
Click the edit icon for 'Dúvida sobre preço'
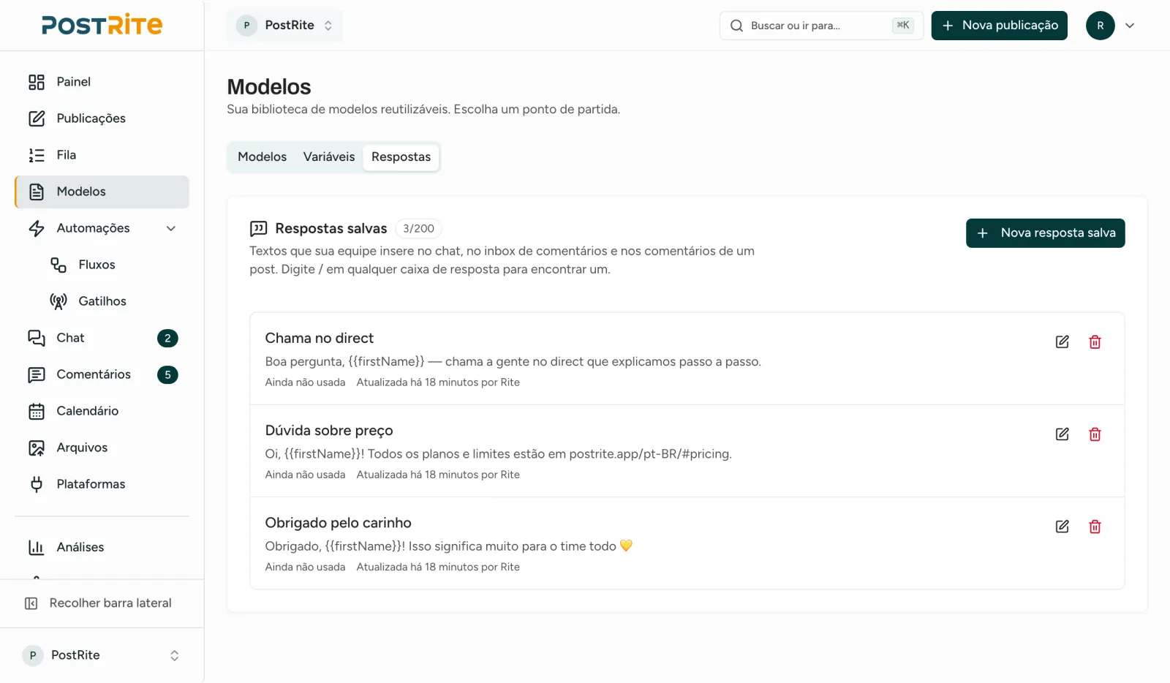pyautogui.click(x=1063, y=434)
